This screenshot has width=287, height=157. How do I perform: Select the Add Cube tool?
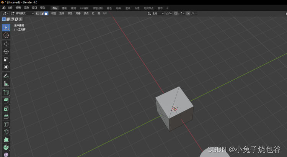pos(6,92)
